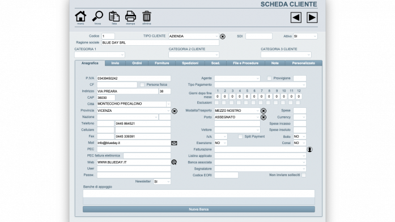Open the Bollo dropdown
The image size is (395, 222).
[300, 137]
